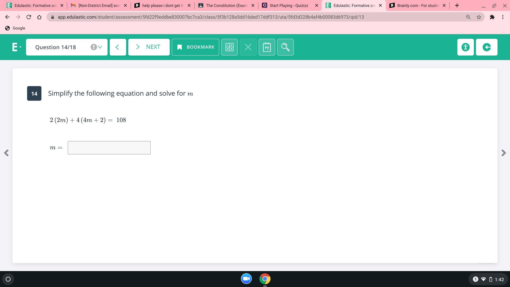Switch to the Brainly.com tab
This screenshot has height=287, width=510.
(x=418, y=5)
